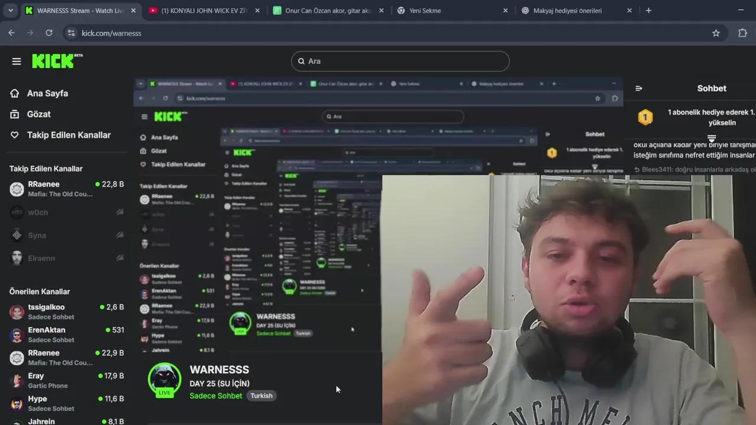Click the Gözat browse icon

coord(15,114)
